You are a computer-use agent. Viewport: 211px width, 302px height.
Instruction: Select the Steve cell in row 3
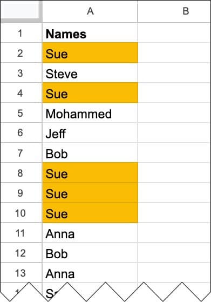(90, 73)
